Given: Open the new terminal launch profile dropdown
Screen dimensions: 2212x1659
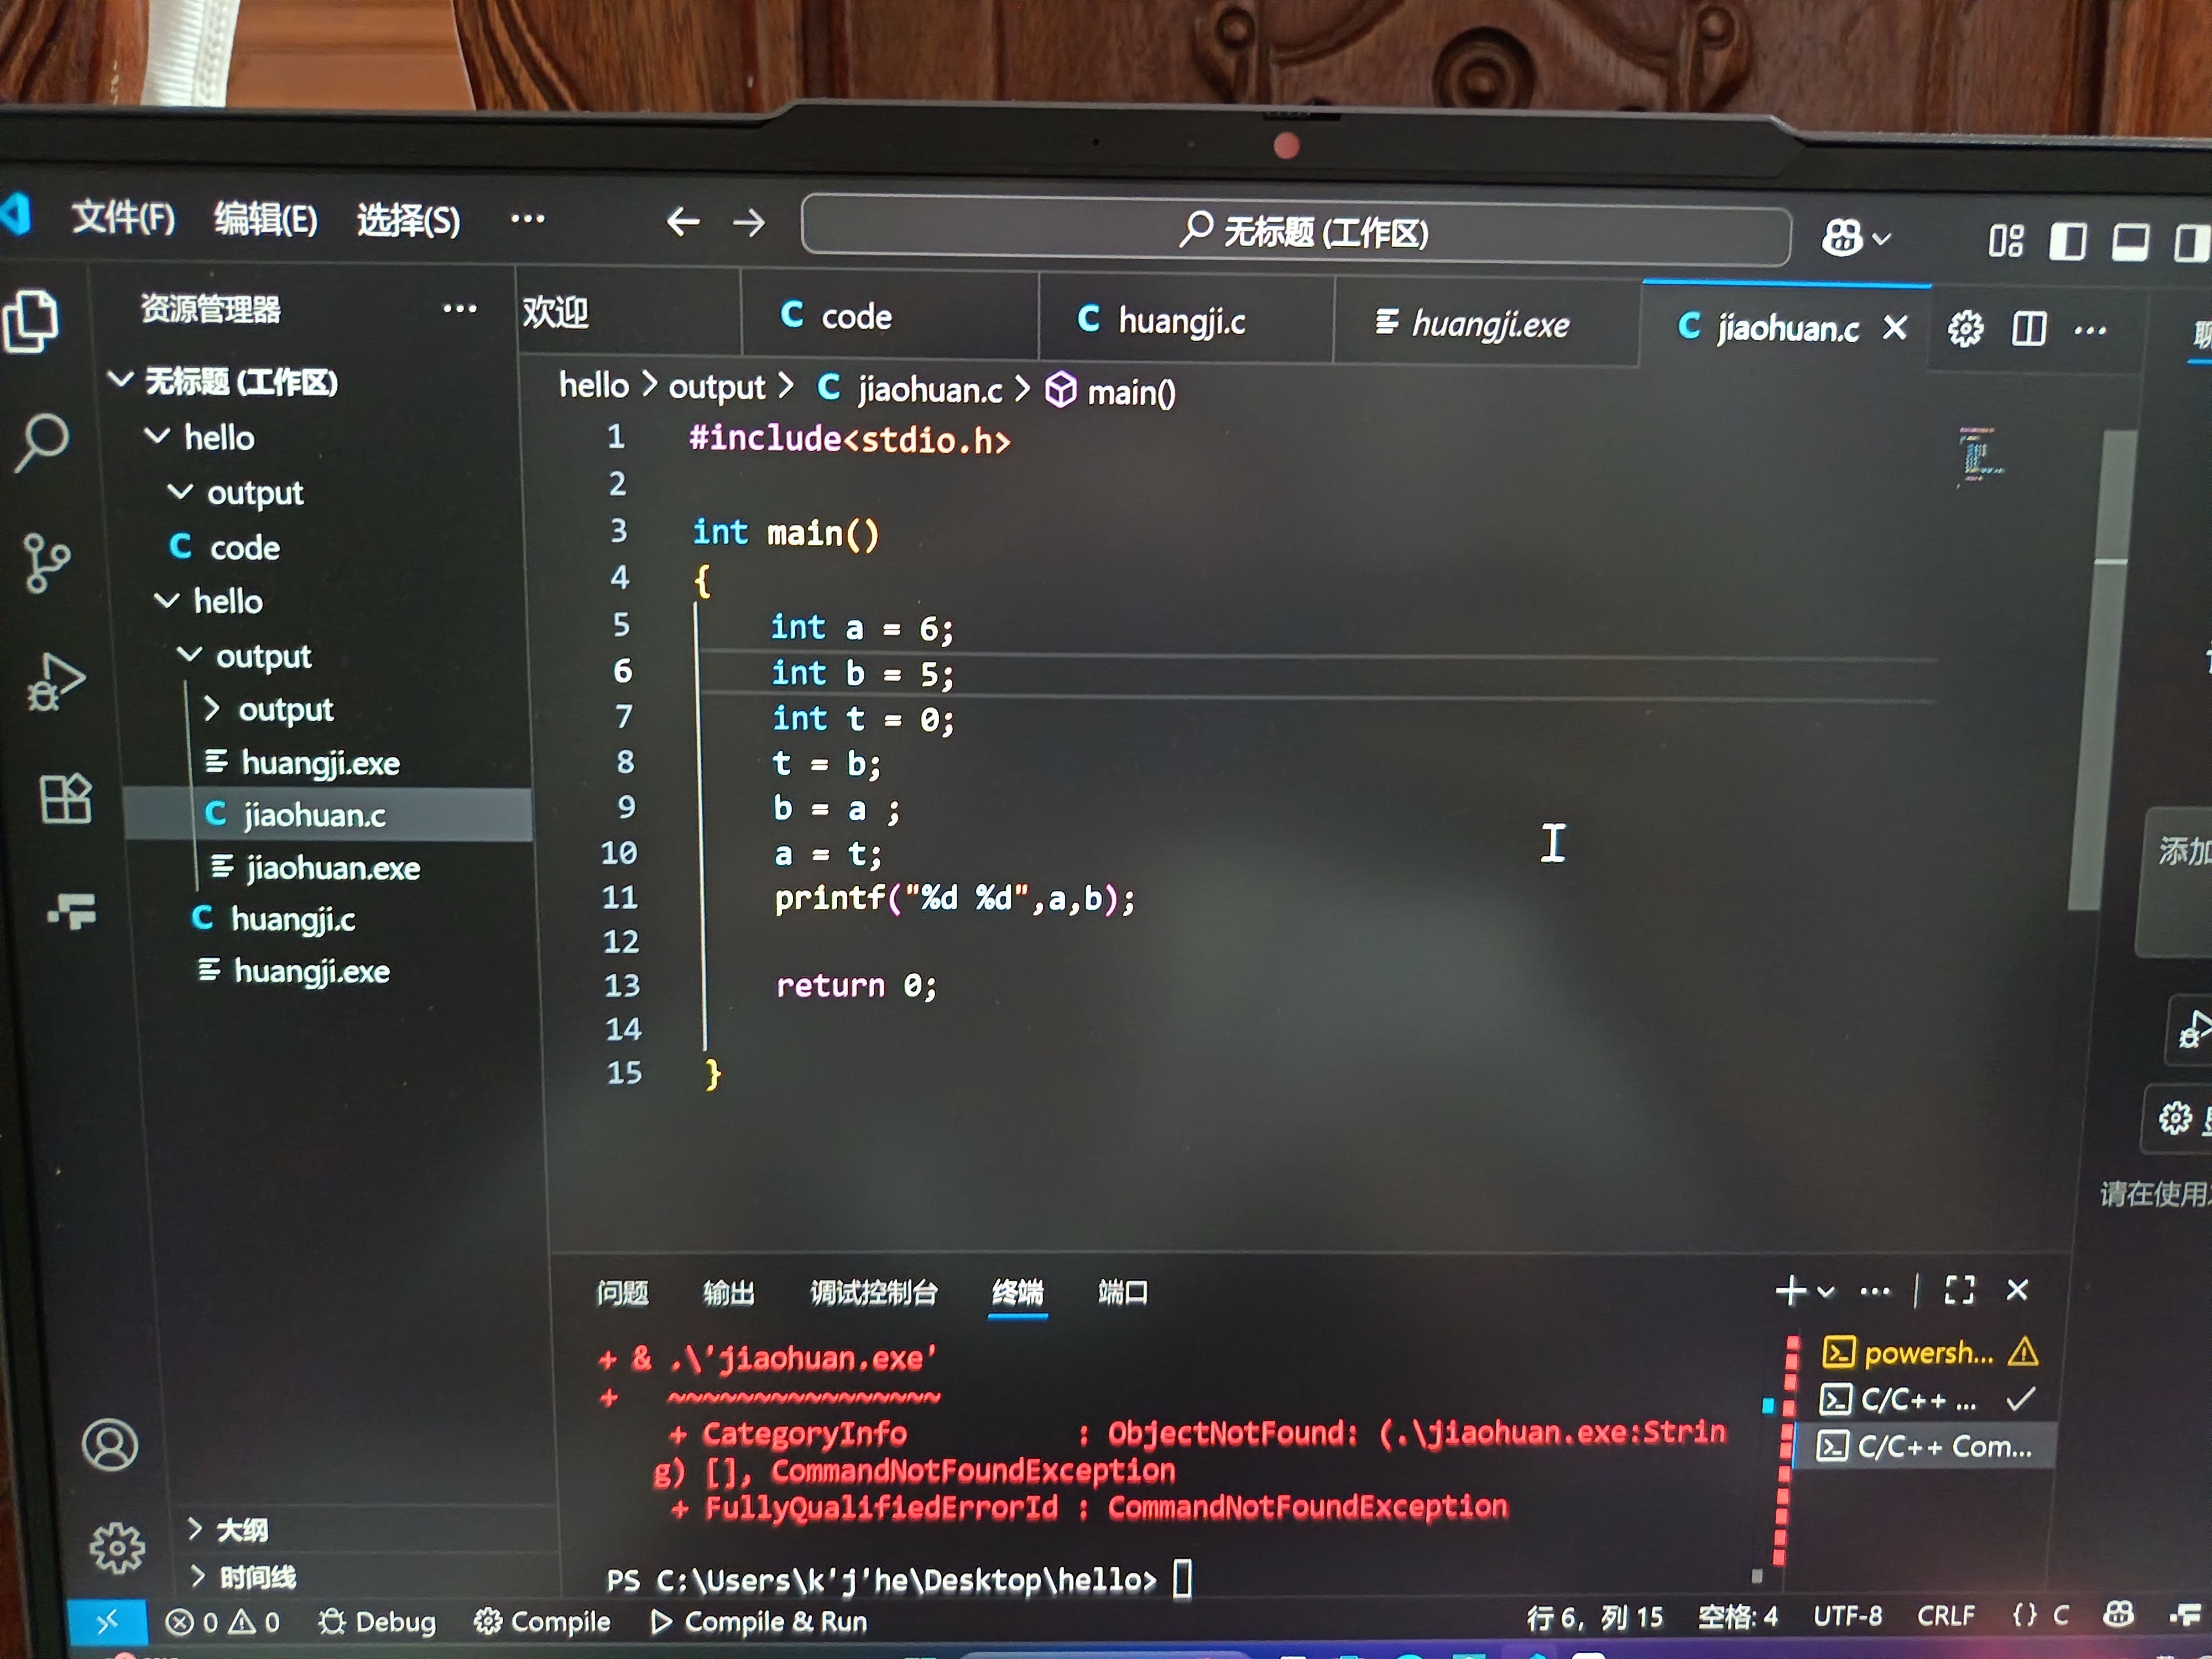Looking at the screenshot, I should click(x=1826, y=1291).
